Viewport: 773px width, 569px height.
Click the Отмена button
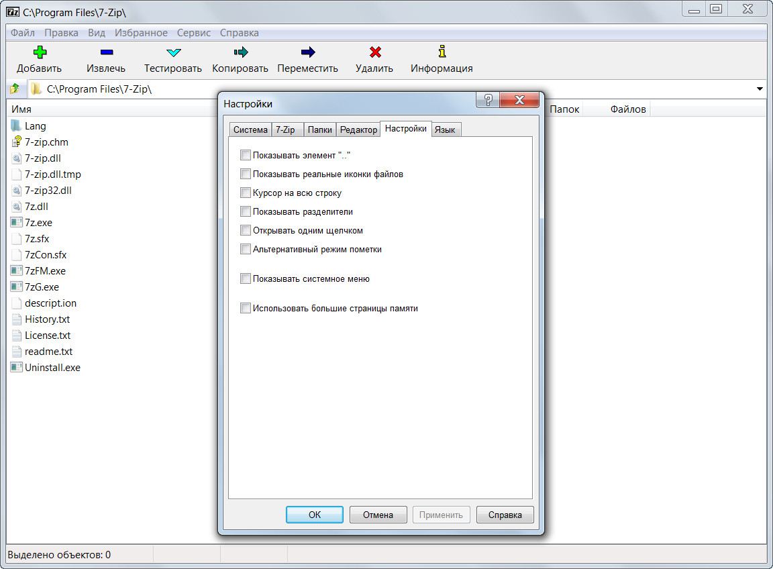[x=378, y=515]
